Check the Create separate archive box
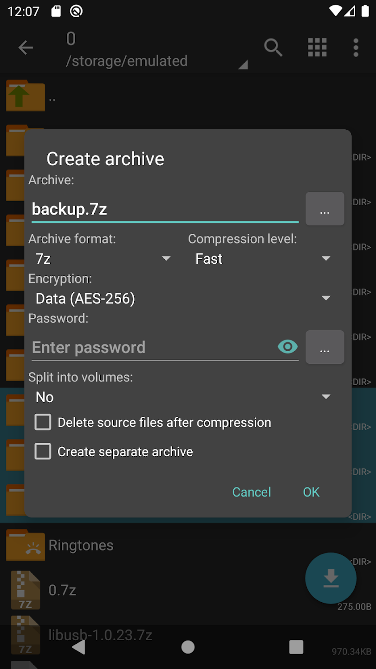Image resolution: width=376 pixels, height=669 pixels. (x=43, y=452)
